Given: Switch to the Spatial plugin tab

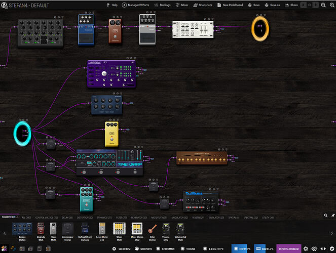Looking at the screenshot, I should tap(234, 217).
